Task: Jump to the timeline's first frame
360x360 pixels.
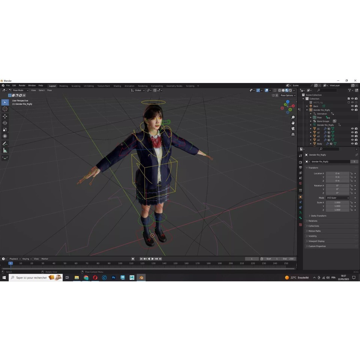Action: click(141, 259)
